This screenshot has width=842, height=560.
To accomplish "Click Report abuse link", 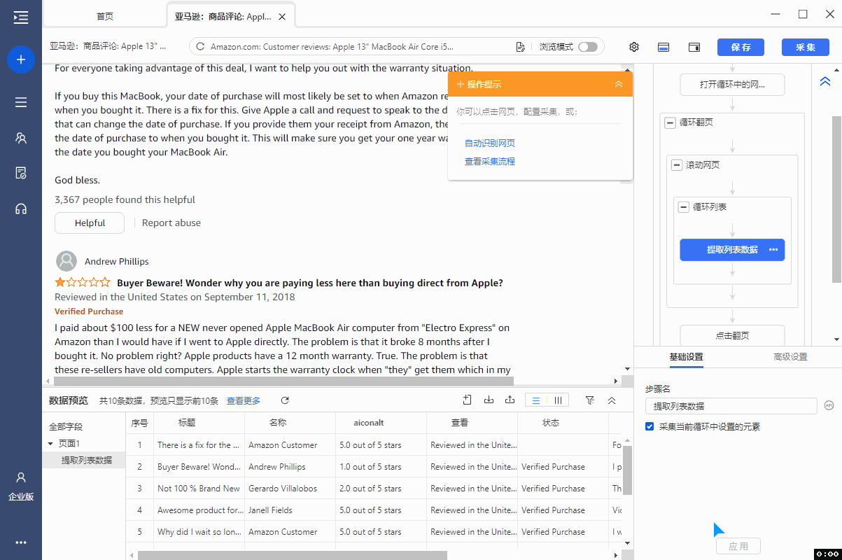I will pos(171,223).
